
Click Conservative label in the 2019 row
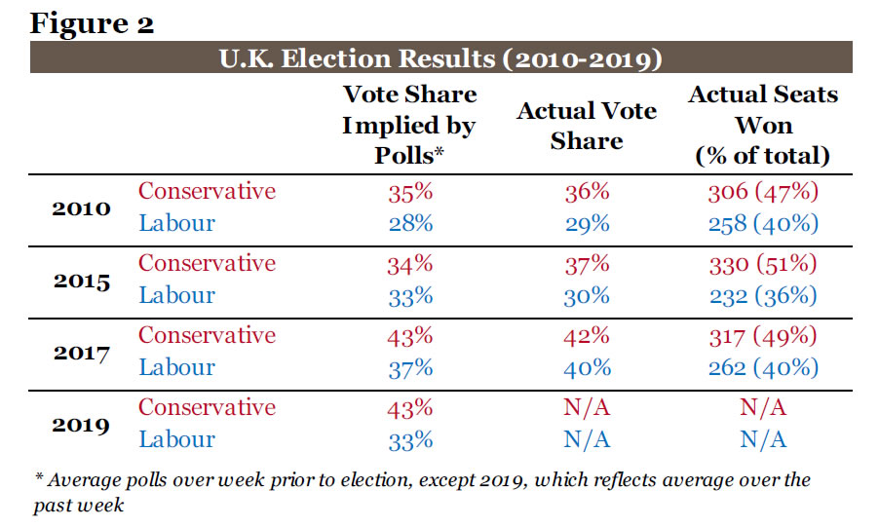(x=207, y=407)
